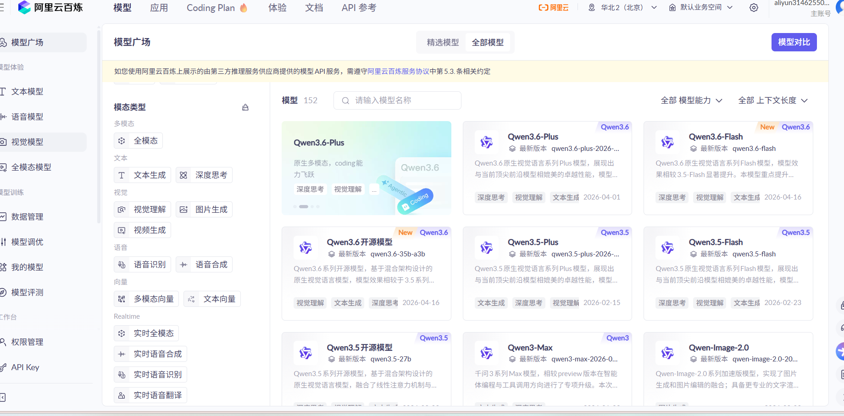This screenshot has height=416, width=844.
Task: Click the location pin icon beside 华北2
Action: [x=592, y=8]
